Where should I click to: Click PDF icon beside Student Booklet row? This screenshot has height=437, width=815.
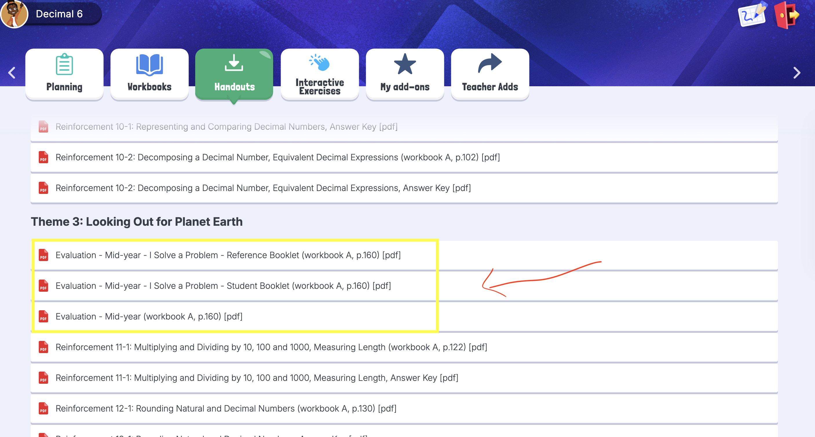(43, 286)
